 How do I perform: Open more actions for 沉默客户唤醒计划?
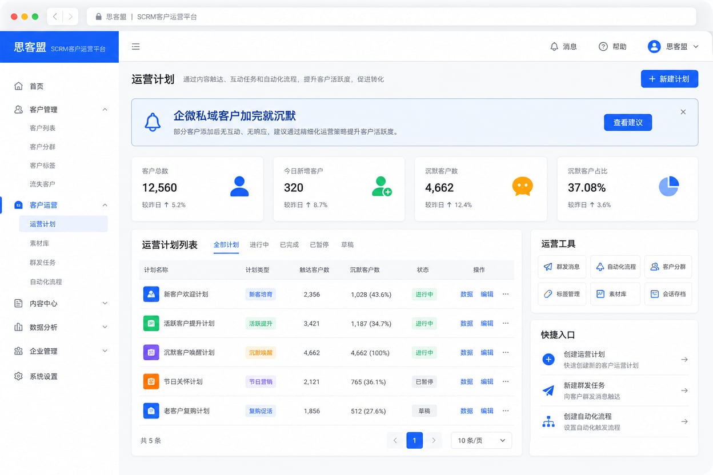(x=506, y=352)
